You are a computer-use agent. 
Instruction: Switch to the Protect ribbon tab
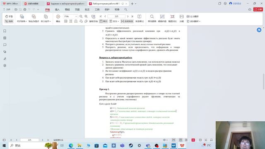click(107, 10)
